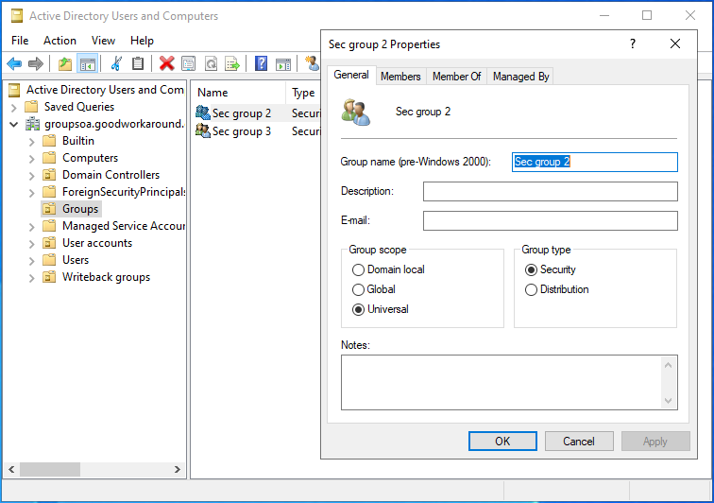Screen dimensions: 714x503
Task: Click the Cut scissors toolbar icon
Action: tap(116, 63)
